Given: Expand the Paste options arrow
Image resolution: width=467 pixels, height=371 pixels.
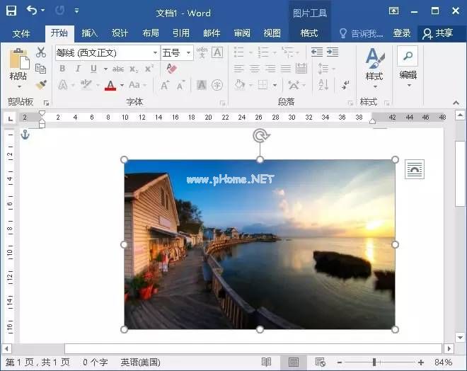Looking at the screenshot, I should click(19, 86).
